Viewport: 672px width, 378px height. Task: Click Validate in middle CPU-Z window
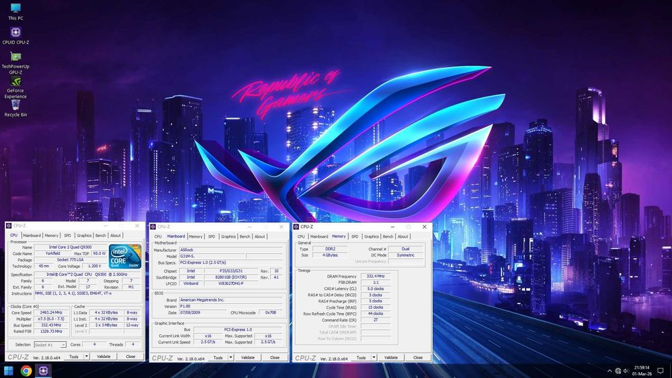click(x=248, y=357)
